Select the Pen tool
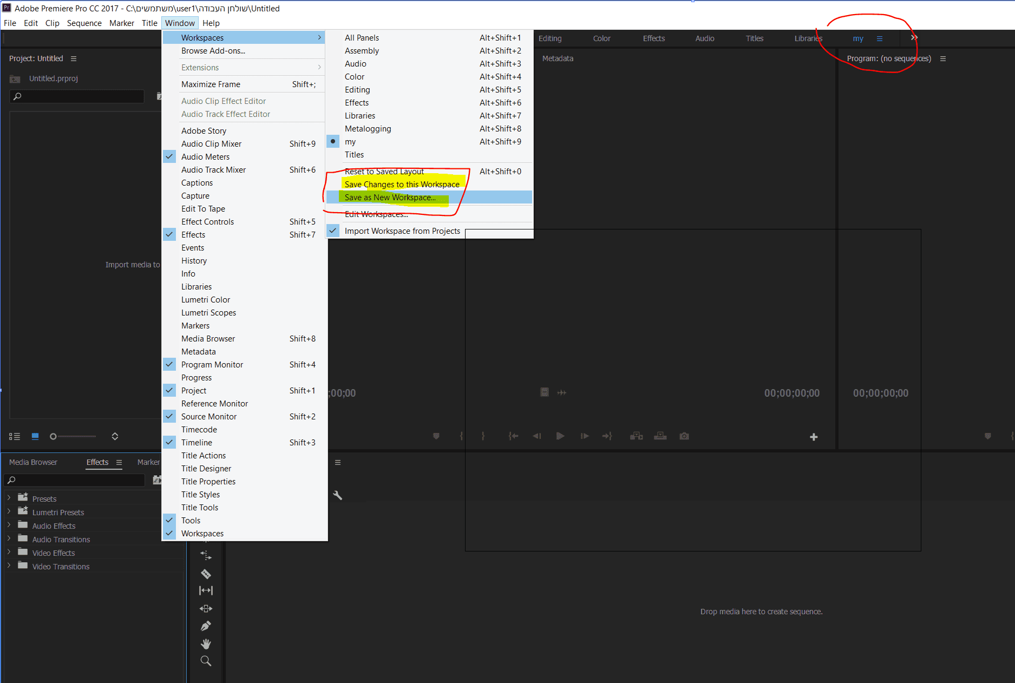 (206, 626)
